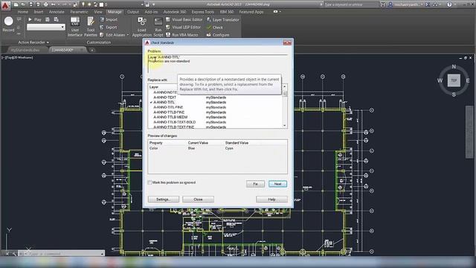The image size is (476, 268).
Task: Click Import customization icon
Action: 102,19
